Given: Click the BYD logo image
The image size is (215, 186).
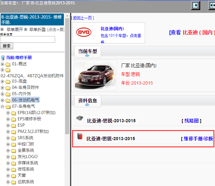Looking at the screenshot, I should (x=84, y=32).
